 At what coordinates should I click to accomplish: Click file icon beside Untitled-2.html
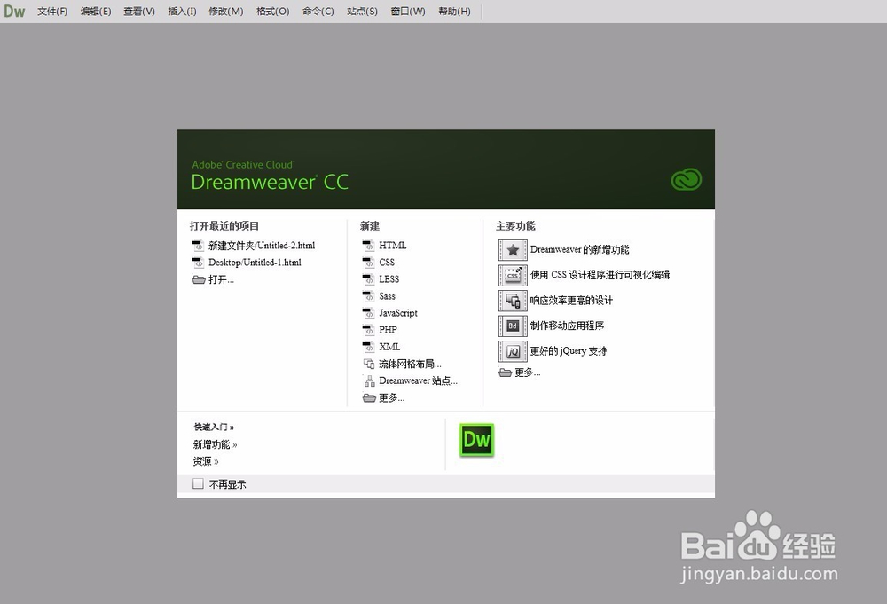point(198,246)
